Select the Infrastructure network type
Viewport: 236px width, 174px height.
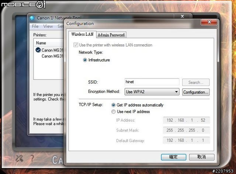pyautogui.click(x=85, y=60)
